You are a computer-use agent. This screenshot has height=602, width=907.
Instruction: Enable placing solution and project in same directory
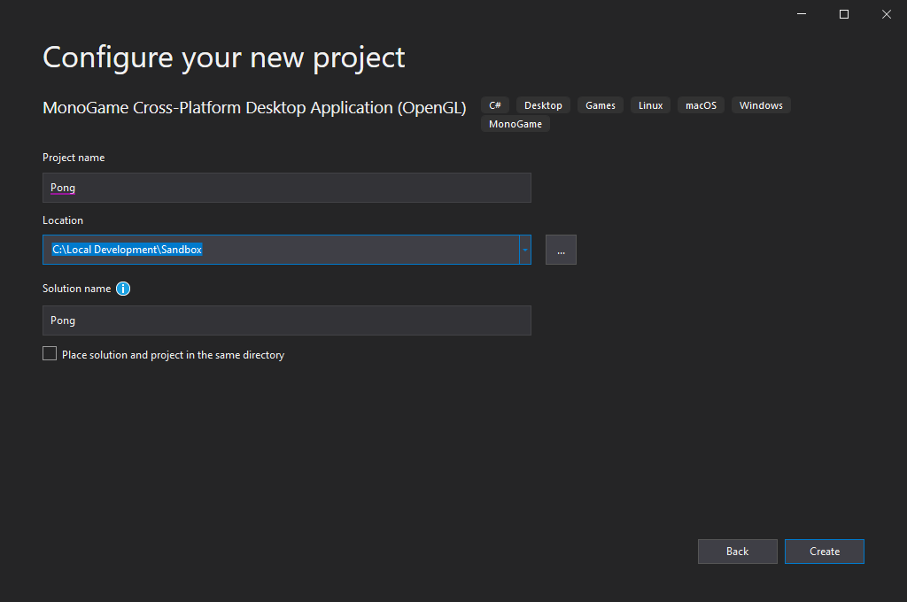[50, 352]
